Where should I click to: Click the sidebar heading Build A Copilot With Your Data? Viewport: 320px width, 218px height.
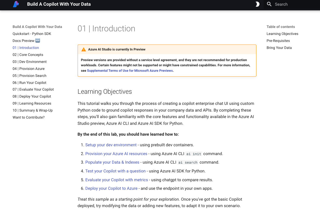click(37, 27)
